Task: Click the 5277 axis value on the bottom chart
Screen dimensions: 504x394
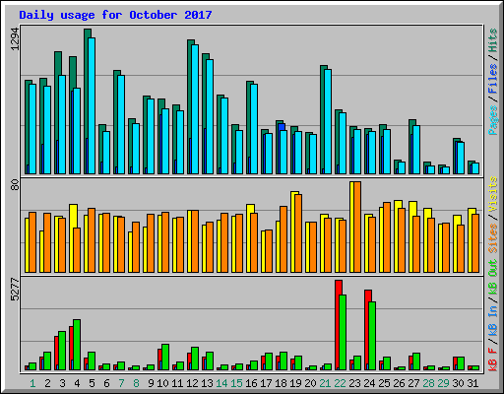Action: coord(16,290)
